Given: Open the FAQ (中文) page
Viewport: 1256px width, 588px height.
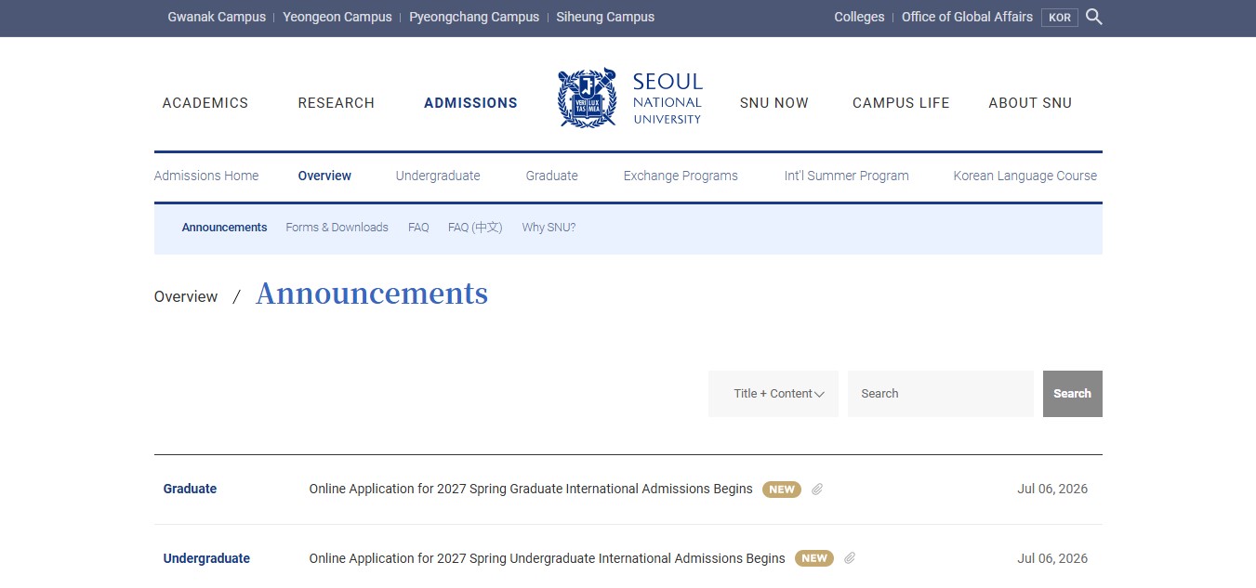Looking at the screenshot, I should [x=475, y=228].
